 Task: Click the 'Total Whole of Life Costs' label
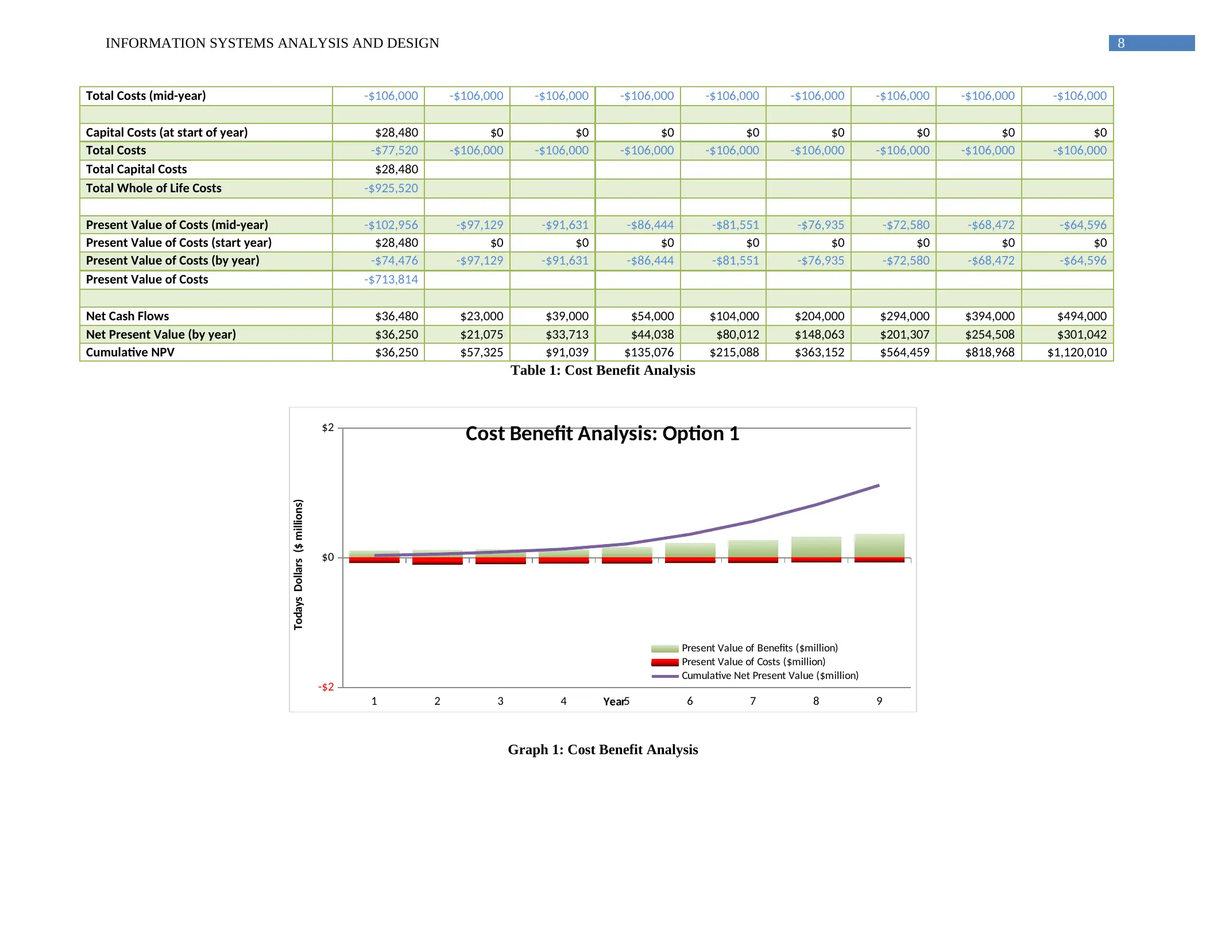(153, 188)
